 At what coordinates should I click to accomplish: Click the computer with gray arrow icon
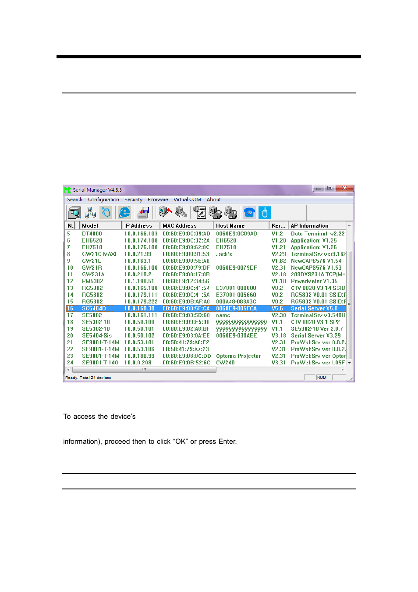coord(181,212)
